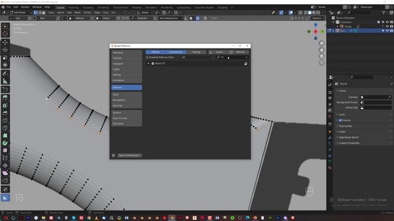
Task: Expand the Rigid Body World panel
Action: pos(348,138)
